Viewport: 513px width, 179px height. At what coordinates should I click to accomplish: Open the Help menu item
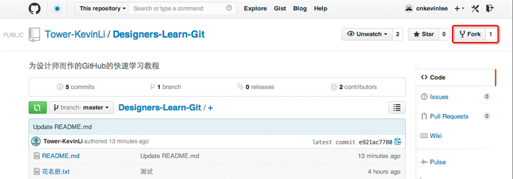pyautogui.click(x=321, y=9)
